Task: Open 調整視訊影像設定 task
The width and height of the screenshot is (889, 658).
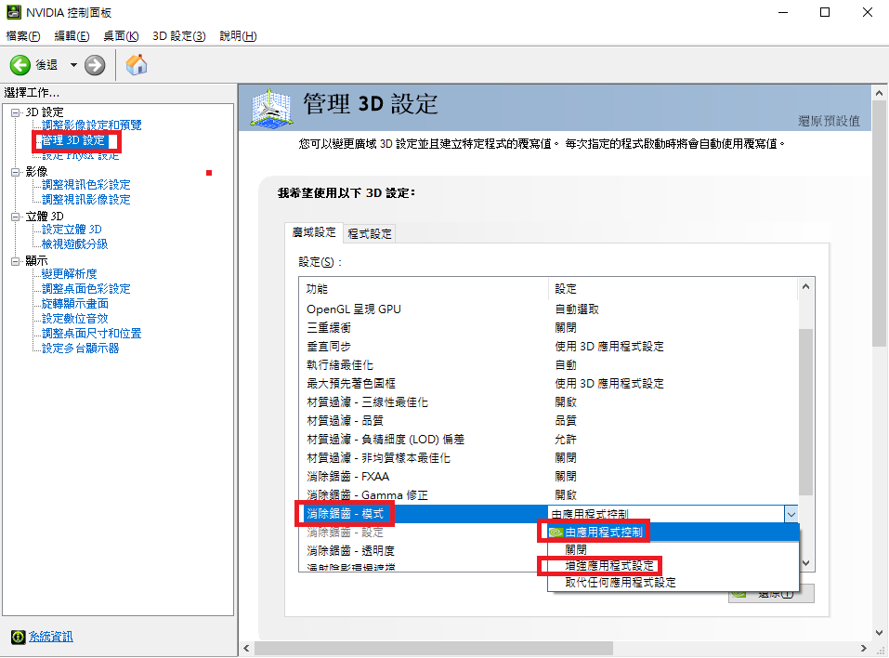Action: (x=86, y=200)
